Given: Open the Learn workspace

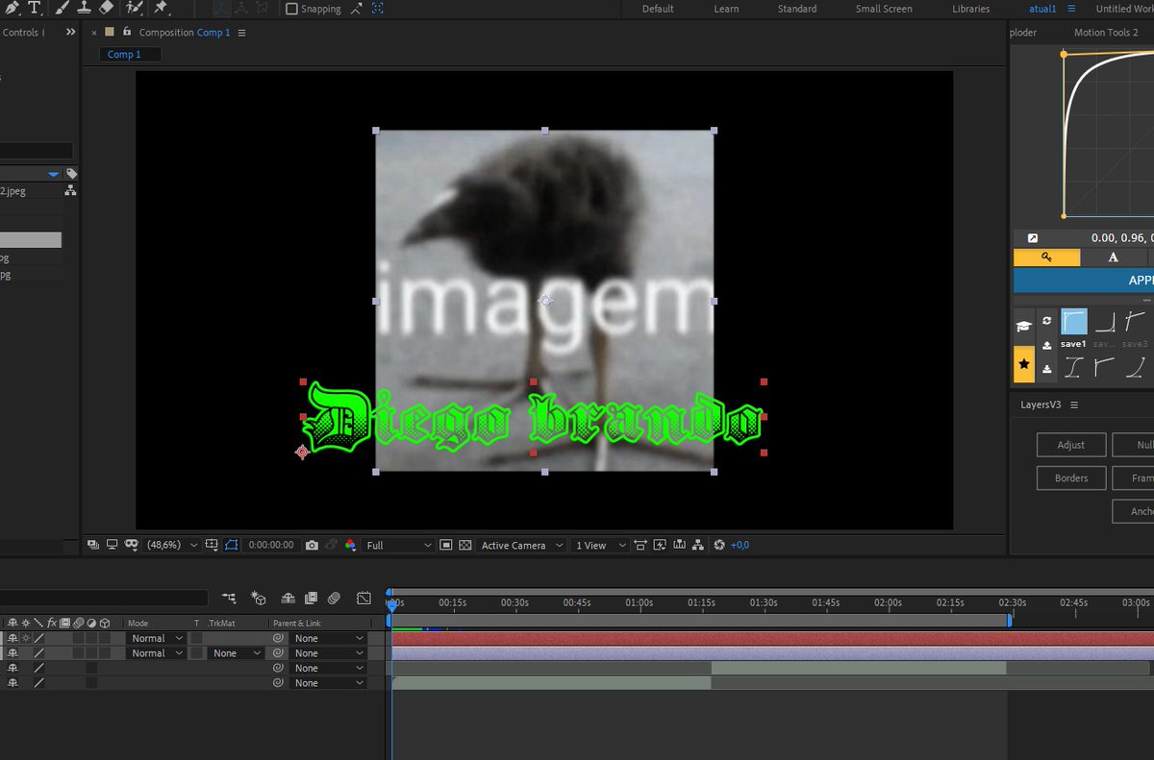Looking at the screenshot, I should tap(726, 9).
